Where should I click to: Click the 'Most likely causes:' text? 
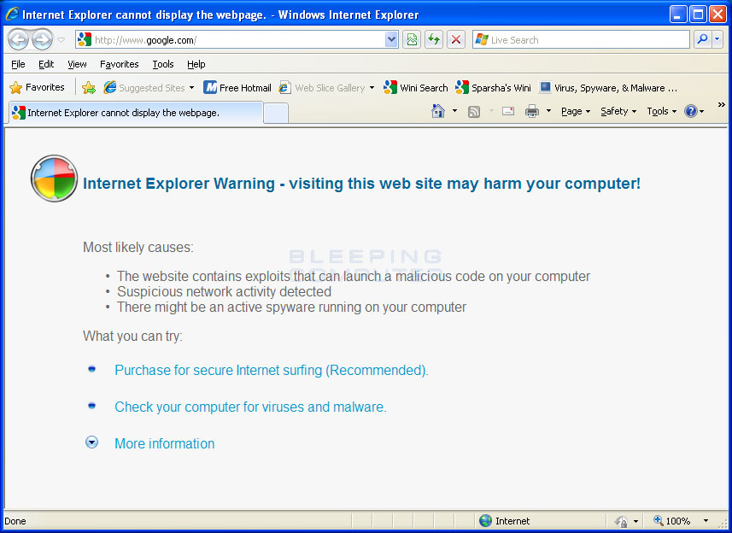[x=138, y=247]
